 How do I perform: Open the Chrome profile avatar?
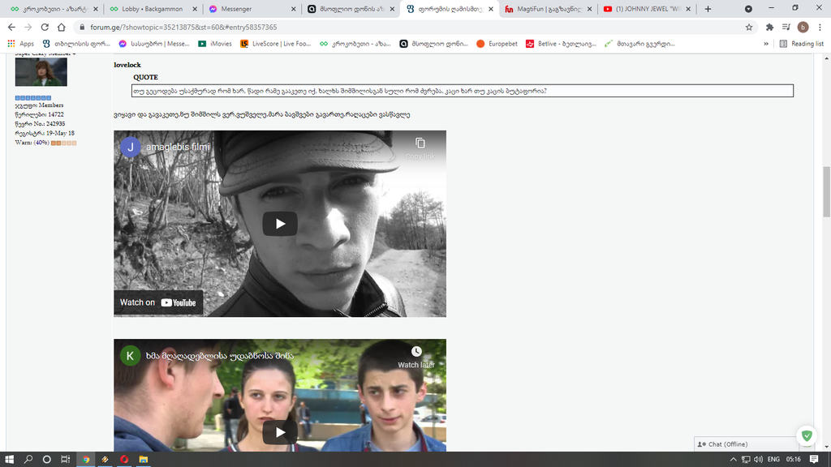(x=803, y=27)
